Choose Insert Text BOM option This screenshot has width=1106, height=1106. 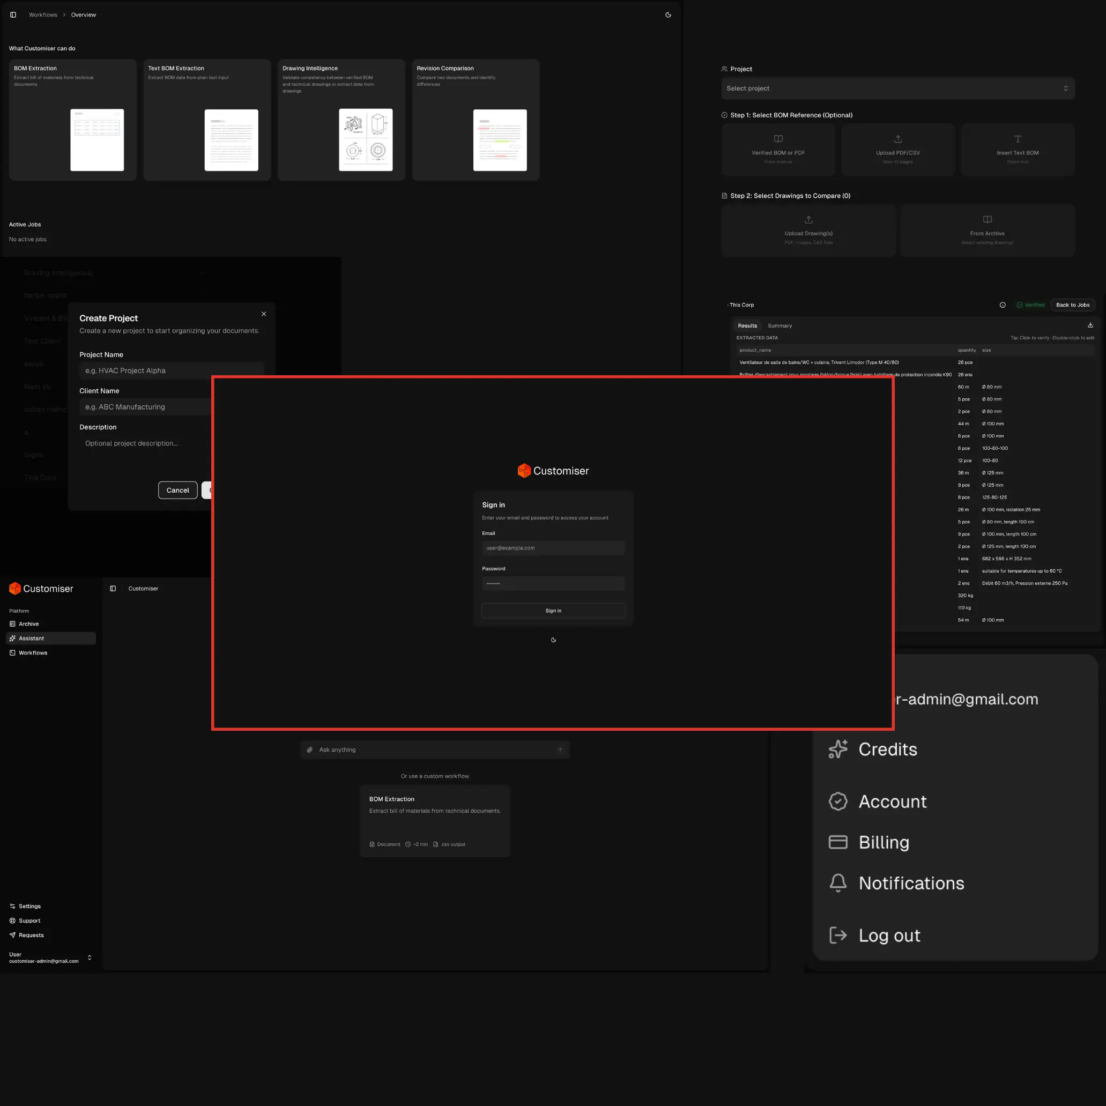coord(1017,150)
